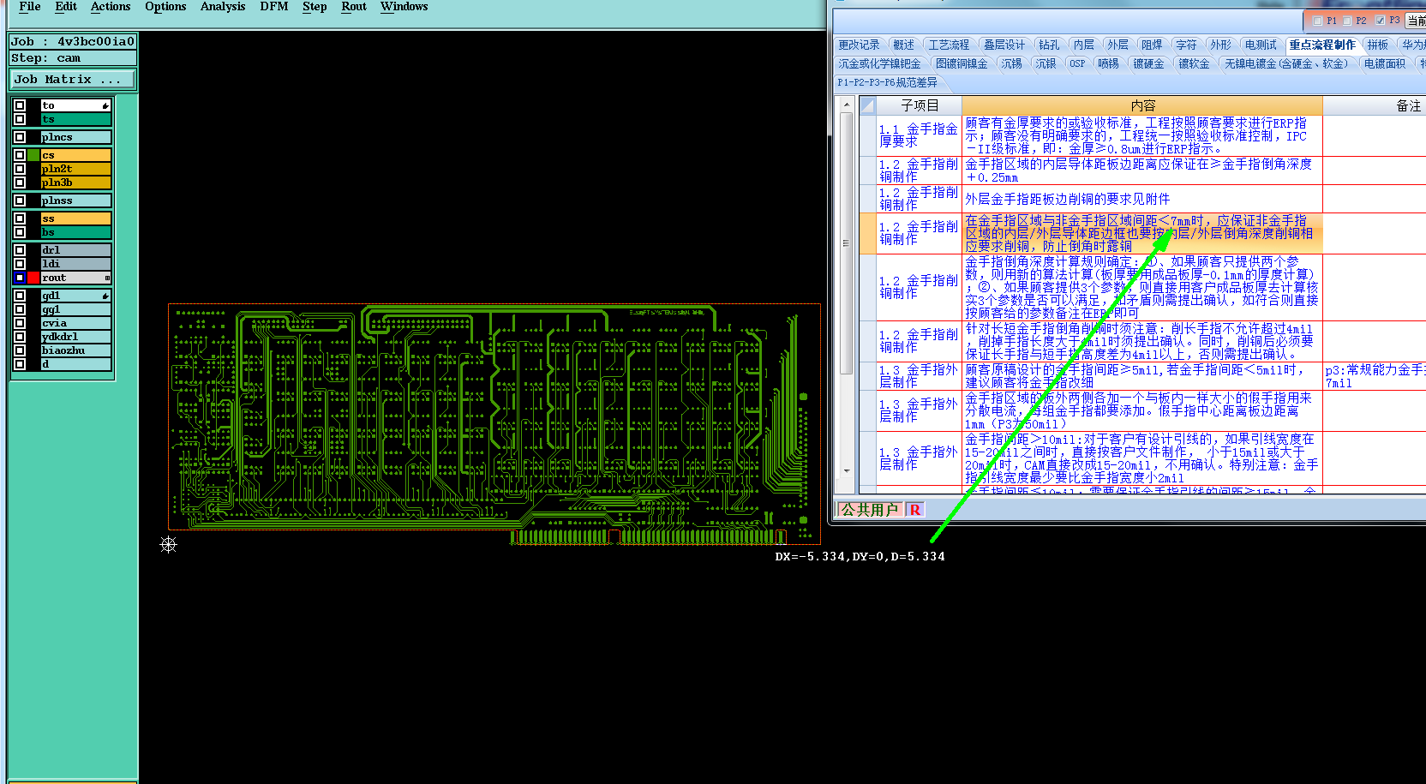The height and width of the screenshot is (784, 1426).
Task: Open the Rout menu
Action: point(354,7)
